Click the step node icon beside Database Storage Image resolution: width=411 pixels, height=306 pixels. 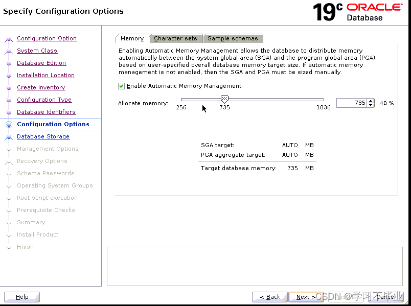coord(9,136)
